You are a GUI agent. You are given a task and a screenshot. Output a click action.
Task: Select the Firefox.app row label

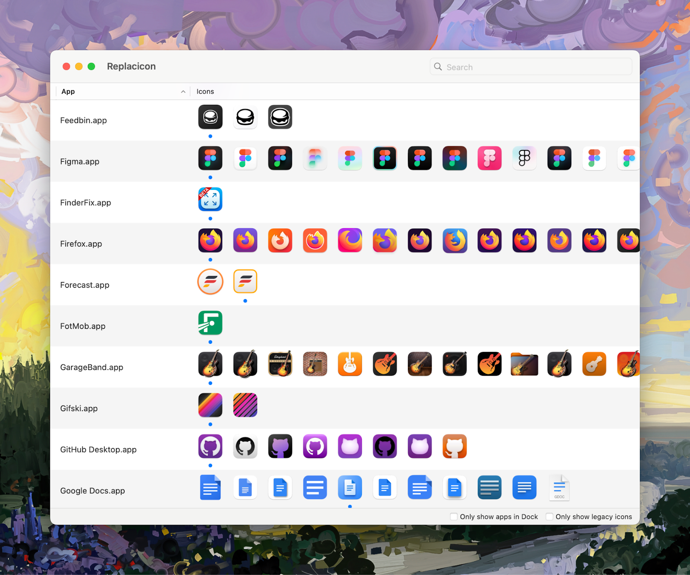[81, 244]
